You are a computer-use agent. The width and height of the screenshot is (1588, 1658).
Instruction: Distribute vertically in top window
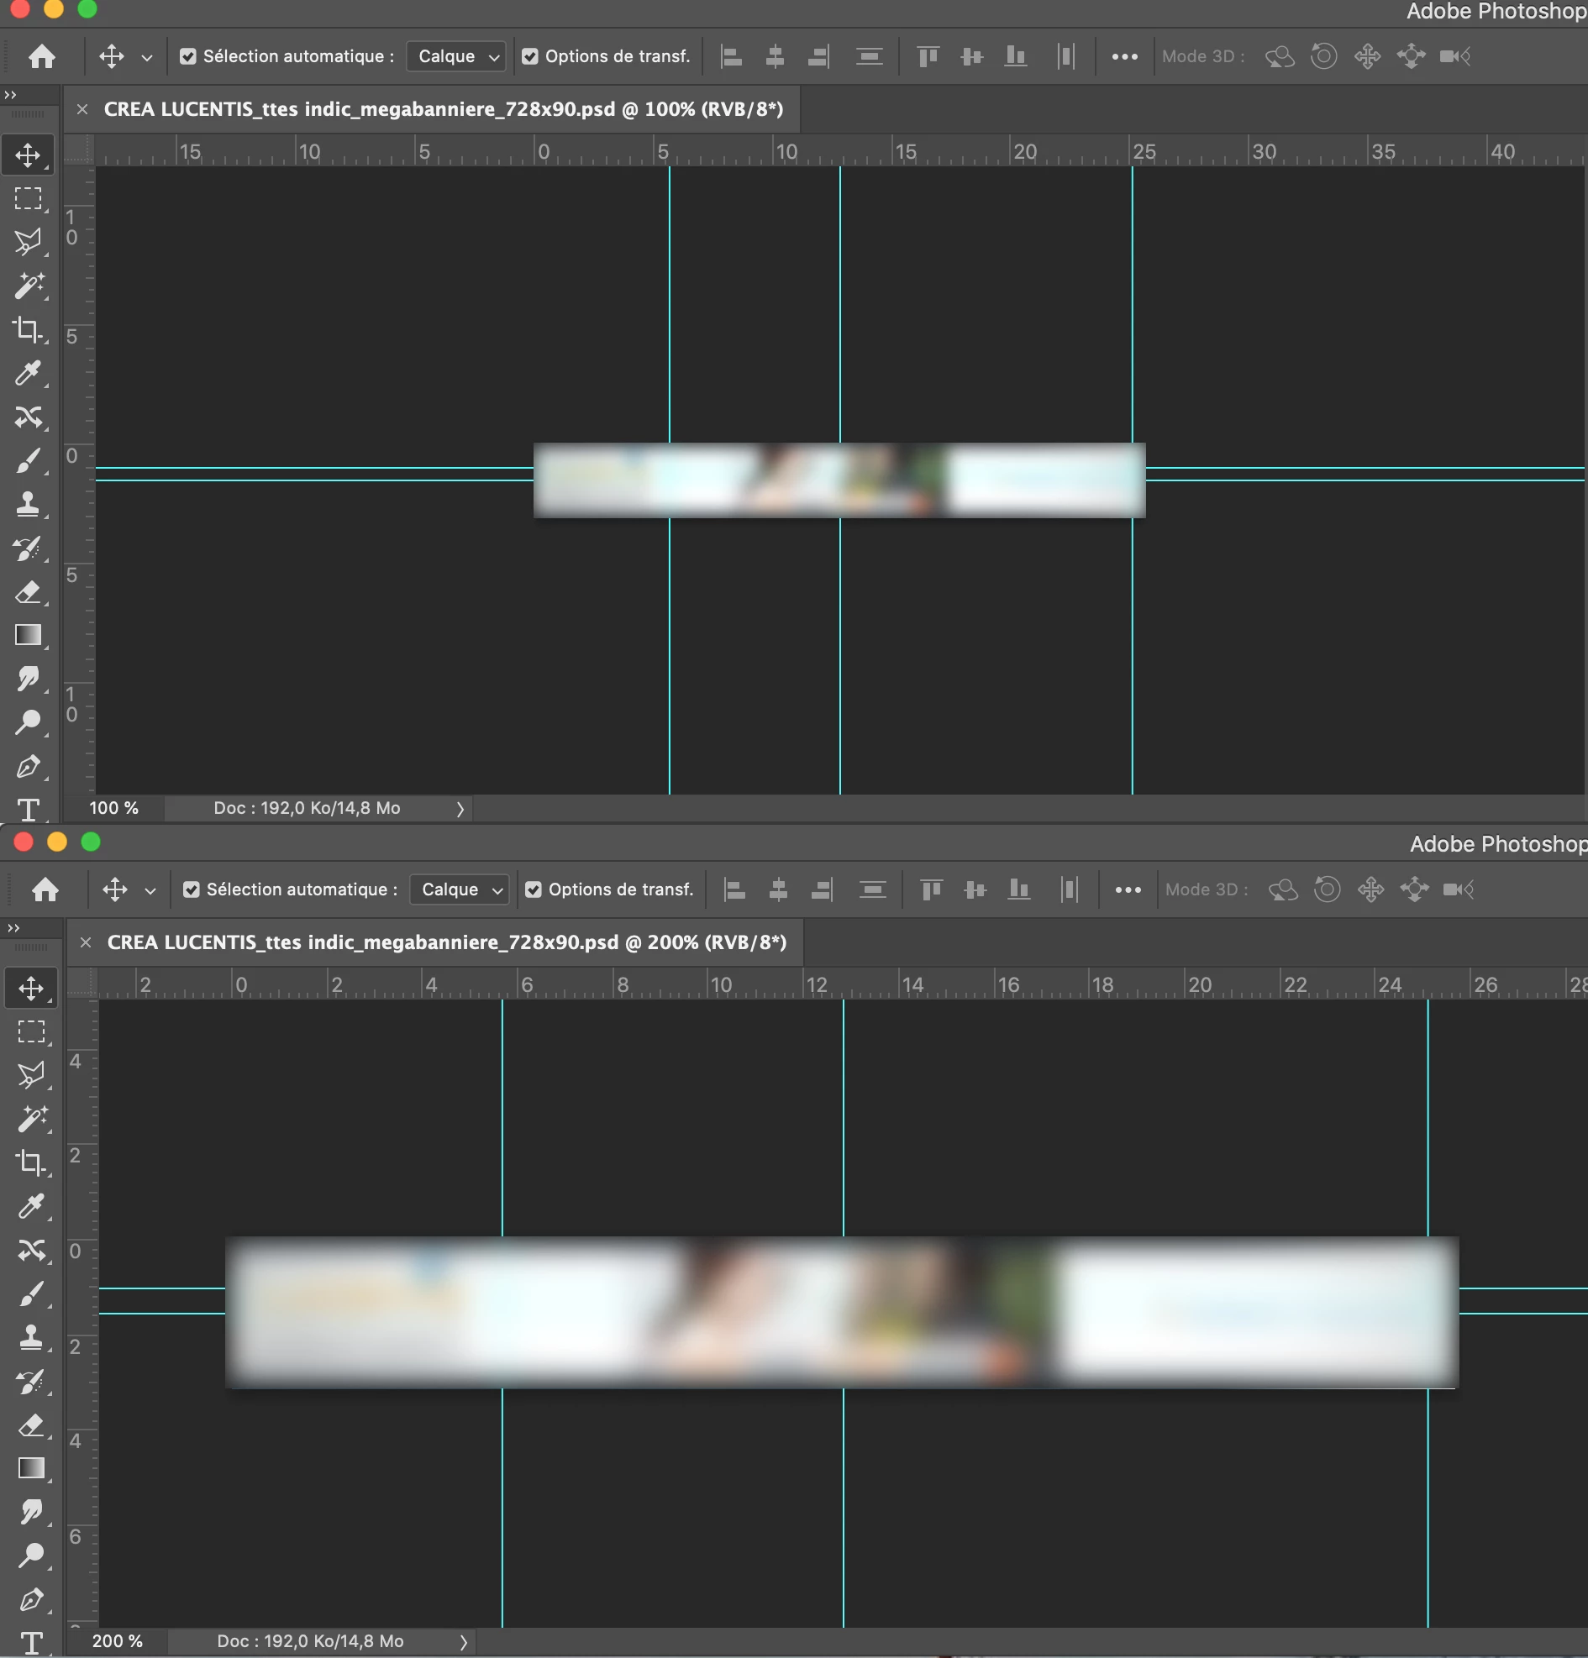870,56
